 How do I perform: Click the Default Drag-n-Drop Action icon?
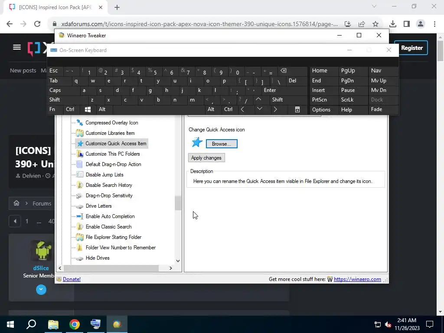[80, 164]
